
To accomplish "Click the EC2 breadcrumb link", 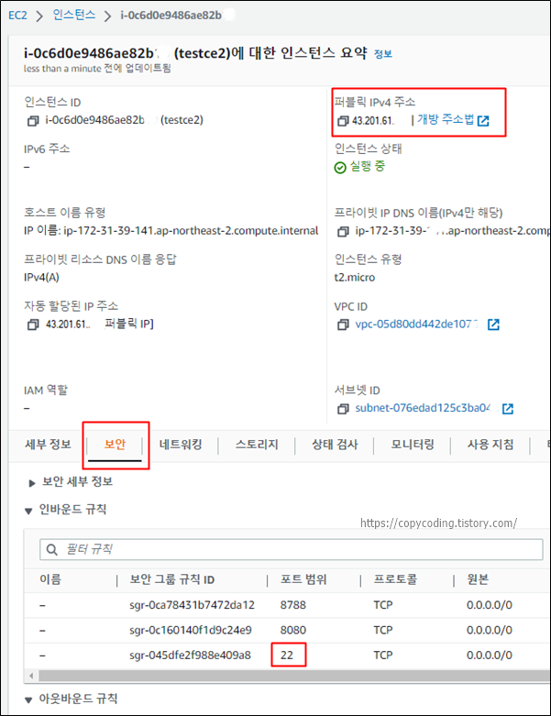I will pyautogui.click(x=17, y=15).
